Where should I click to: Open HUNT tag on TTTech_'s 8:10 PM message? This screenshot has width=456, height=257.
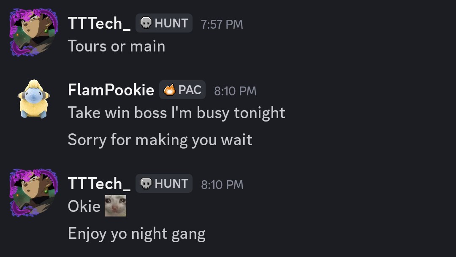coord(164,184)
